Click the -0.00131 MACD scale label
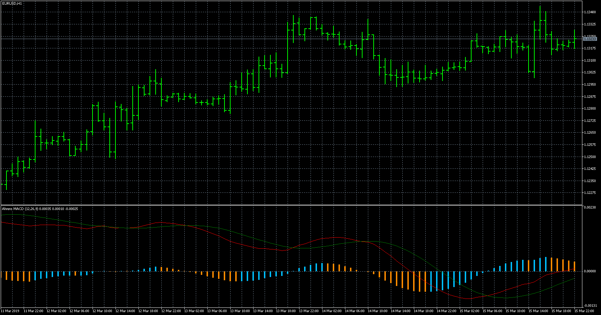This screenshot has width=601, height=315. point(590,306)
